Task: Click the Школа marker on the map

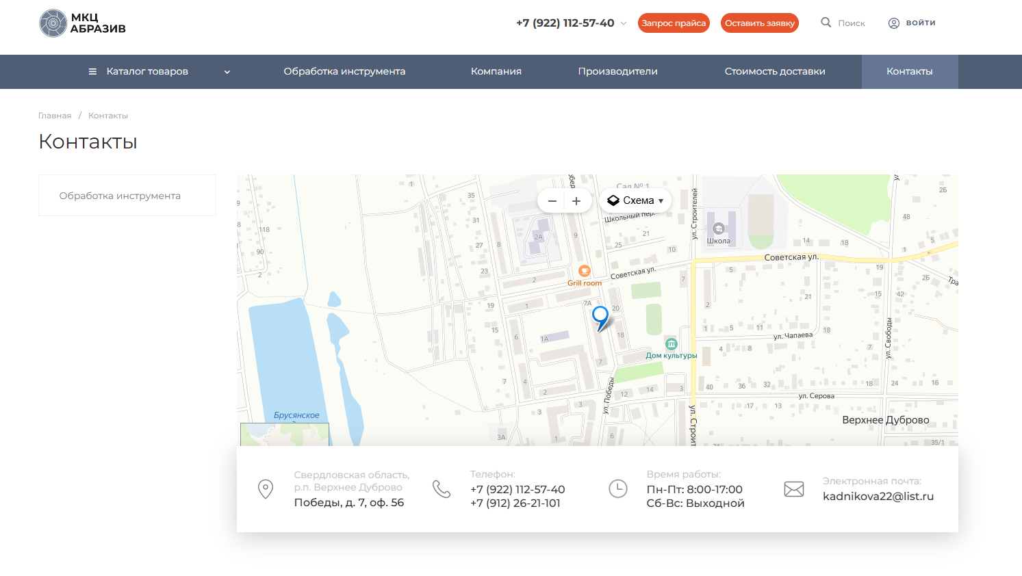Action: click(718, 229)
